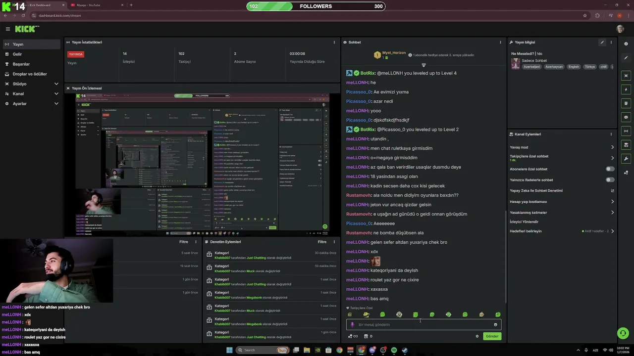The height and width of the screenshot is (356, 634).
Task: Click the Azerbaijani stream tag
Action: (531, 67)
